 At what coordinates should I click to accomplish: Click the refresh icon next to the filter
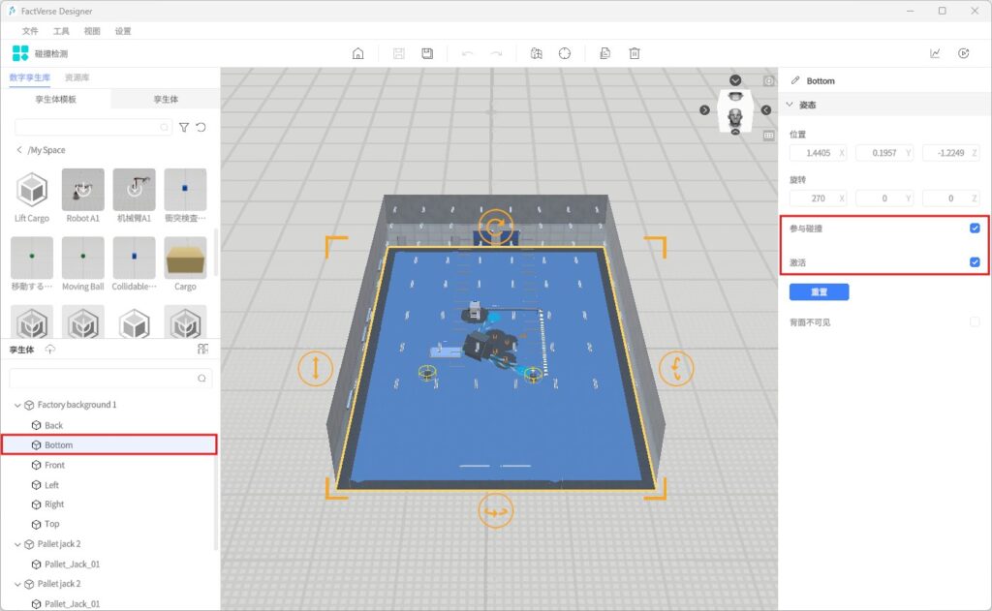point(201,127)
